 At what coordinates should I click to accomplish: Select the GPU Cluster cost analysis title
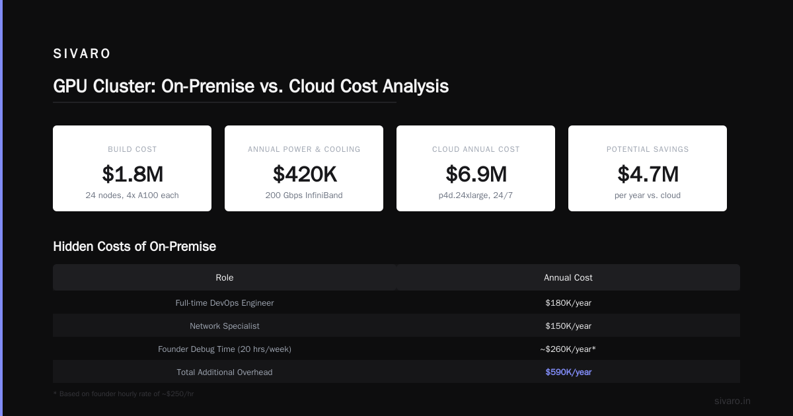[251, 87]
